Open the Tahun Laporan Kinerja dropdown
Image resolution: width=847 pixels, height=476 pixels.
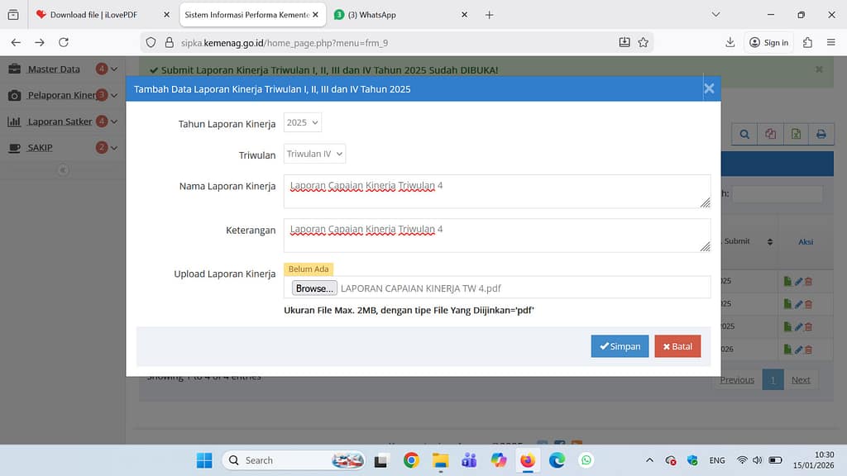click(302, 122)
